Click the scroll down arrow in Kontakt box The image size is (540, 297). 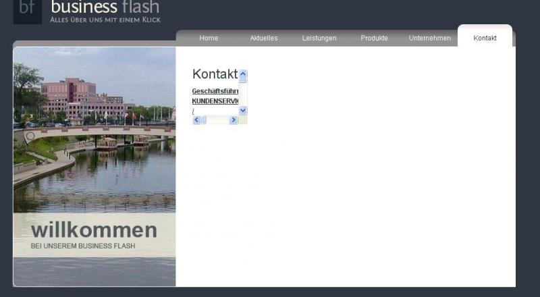click(243, 110)
